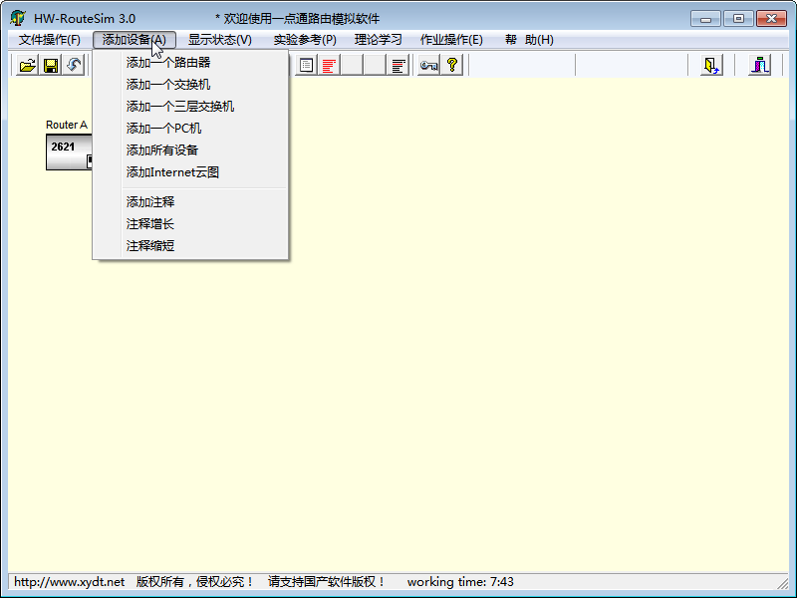Open the 作业操作(E) menu

pos(451,40)
